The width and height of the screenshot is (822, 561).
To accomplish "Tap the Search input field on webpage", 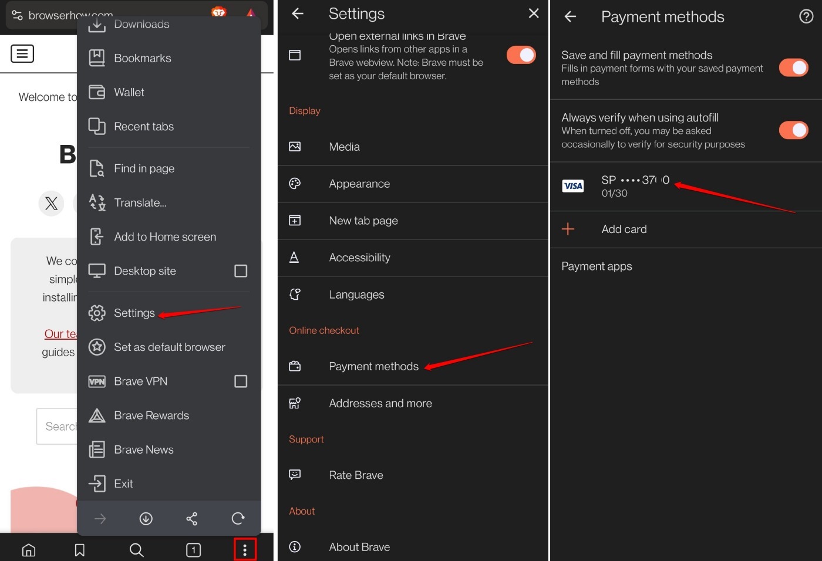I will tap(57, 427).
